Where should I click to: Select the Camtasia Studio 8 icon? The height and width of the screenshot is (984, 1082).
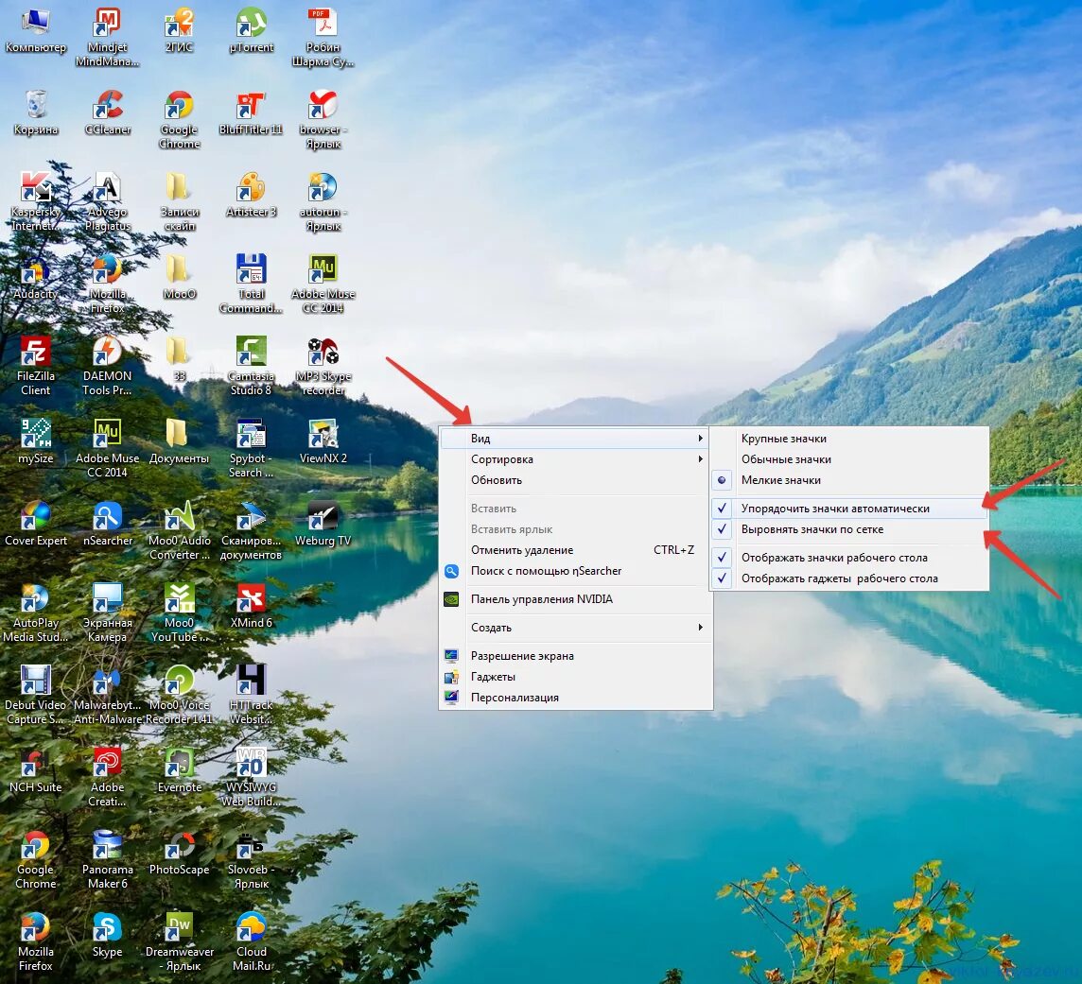[252, 366]
